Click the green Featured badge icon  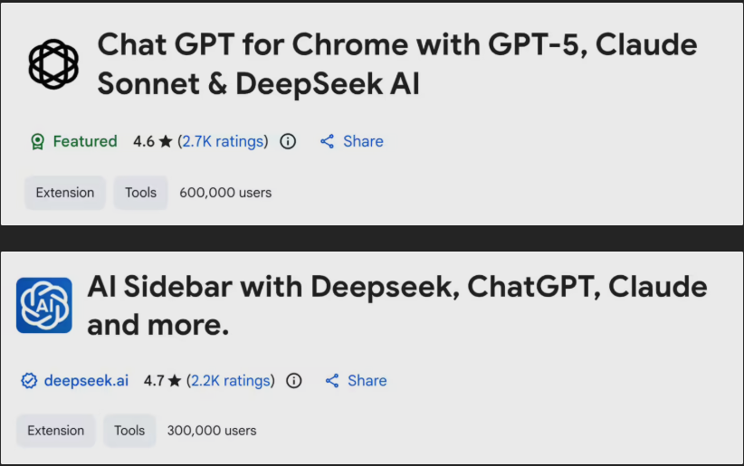(37, 141)
